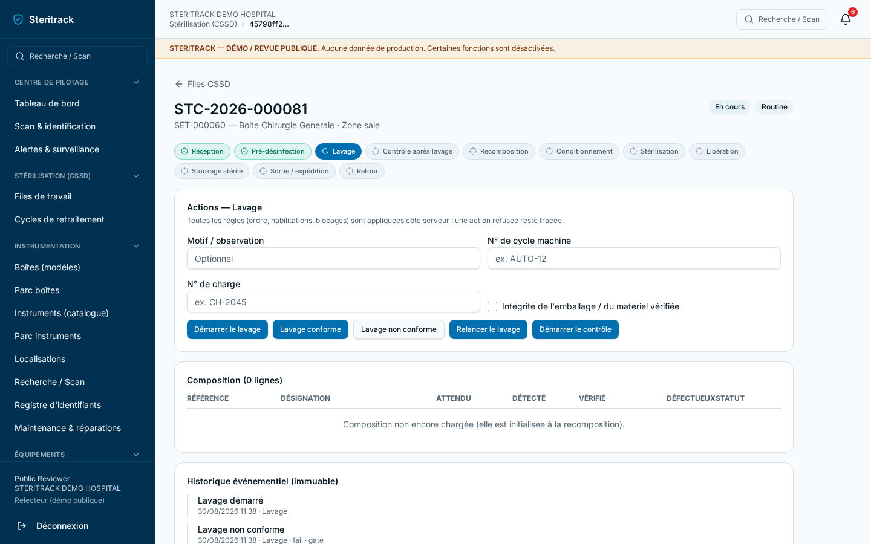Image resolution: width=871 pixels, height=544 pixels.
Task: Click the magnifier icon in the top-right search
Action: 749,19
